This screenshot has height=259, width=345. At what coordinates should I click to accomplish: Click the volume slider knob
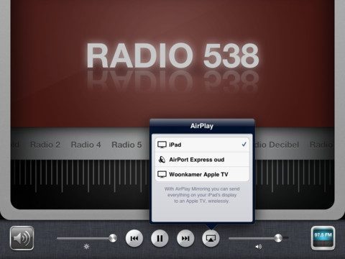click(x=278, y=238)
